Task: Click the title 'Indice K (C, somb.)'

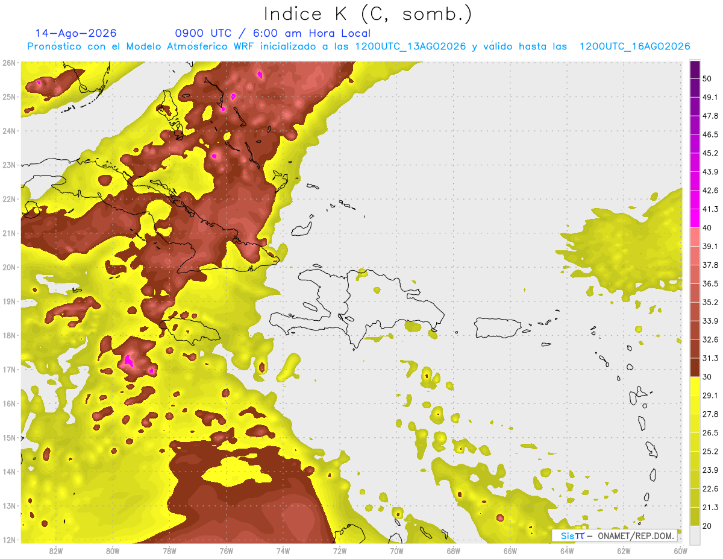Action: pos(368,14)
